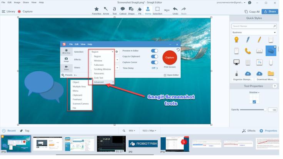Viewport: 283px width, 159px height.
Task: Pick the light bulb stamp
Action: point(236,40)
